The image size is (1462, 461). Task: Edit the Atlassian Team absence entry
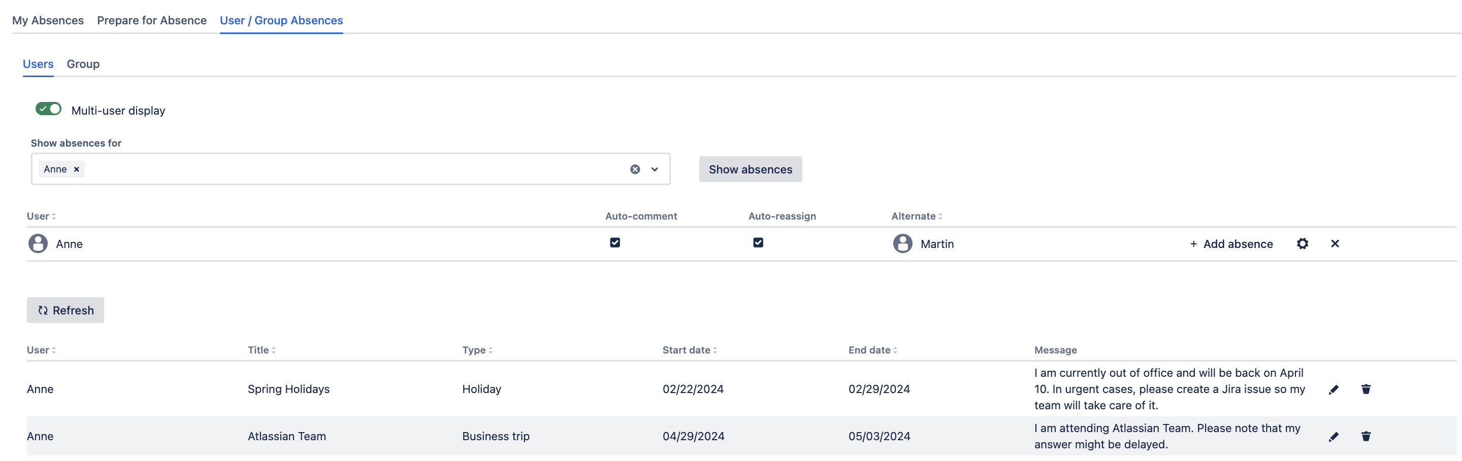(x=1334, y=436)
